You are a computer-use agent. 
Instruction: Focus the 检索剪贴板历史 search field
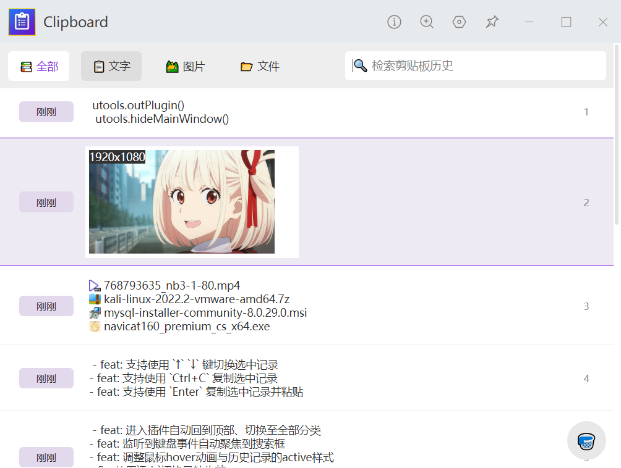click(475, 65)
